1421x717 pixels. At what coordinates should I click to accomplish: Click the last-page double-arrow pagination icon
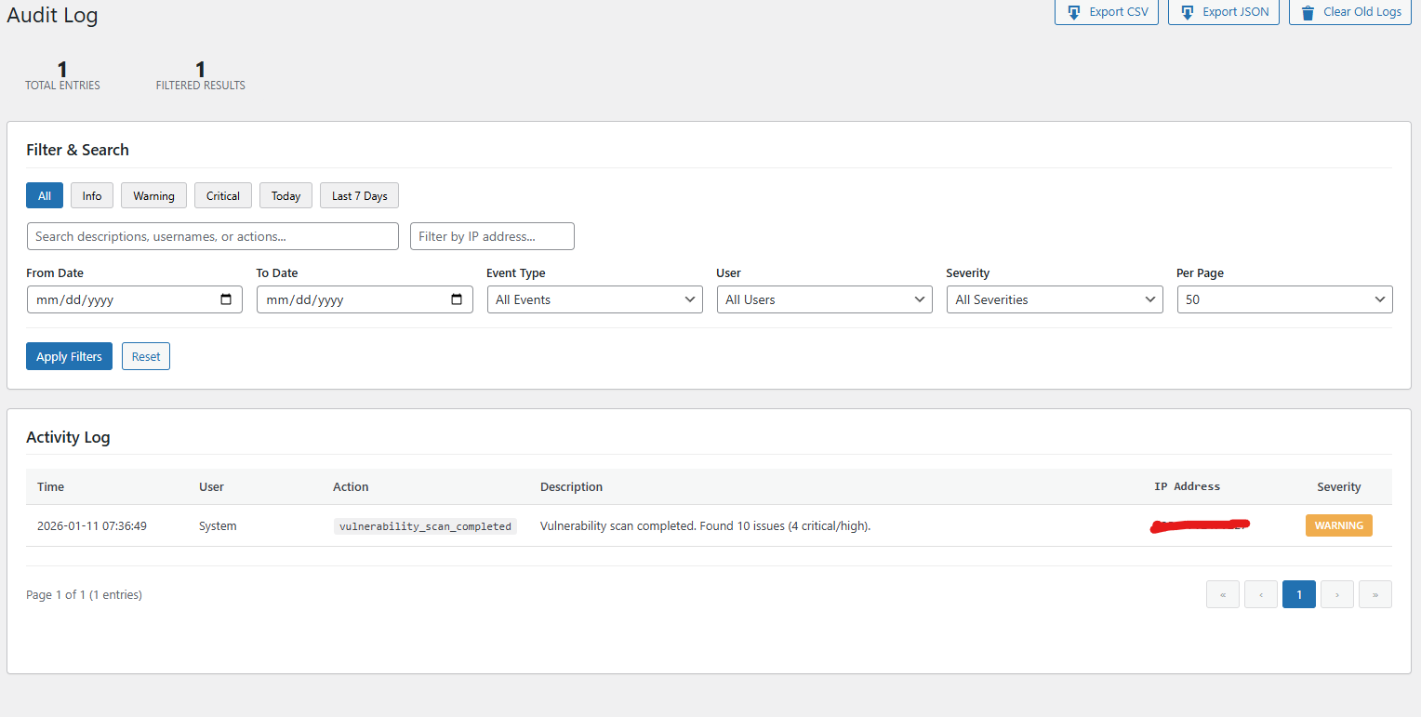(x=1375, y=594)
